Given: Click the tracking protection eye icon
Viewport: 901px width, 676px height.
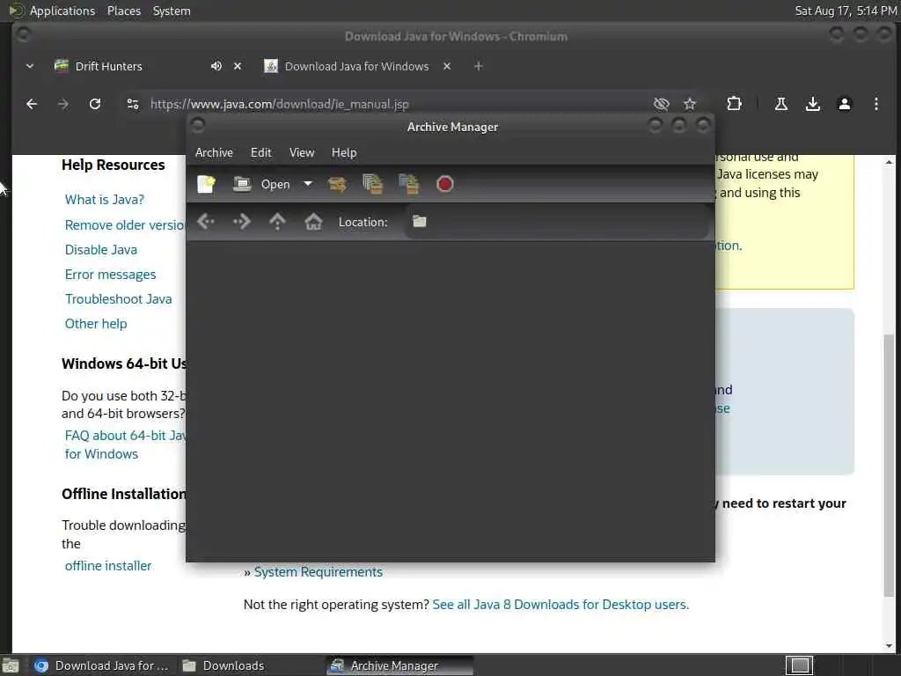Looking at the screenshot, I should click(662, 104).
